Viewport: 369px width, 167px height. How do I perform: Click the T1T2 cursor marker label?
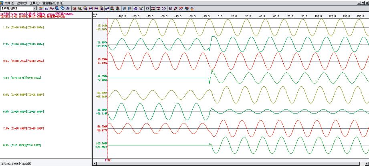pos(108,160)
